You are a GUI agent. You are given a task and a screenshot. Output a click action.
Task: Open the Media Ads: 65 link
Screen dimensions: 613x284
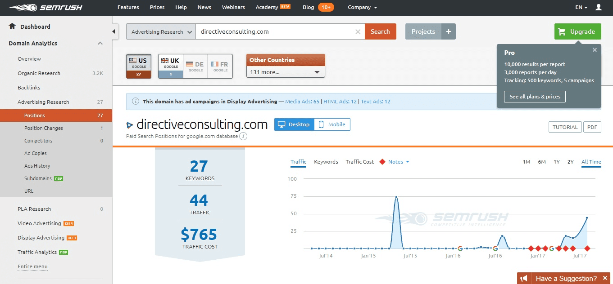pos(302,102)
